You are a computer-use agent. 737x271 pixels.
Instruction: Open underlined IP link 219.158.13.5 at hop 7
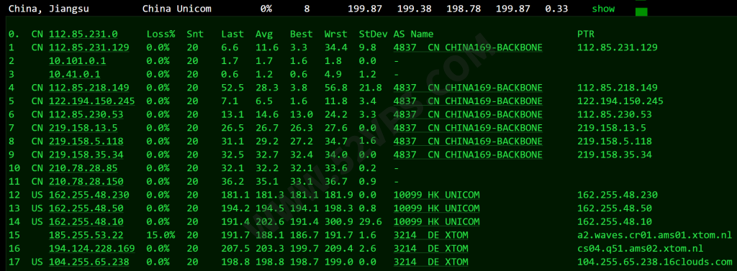tap(83, 128)
